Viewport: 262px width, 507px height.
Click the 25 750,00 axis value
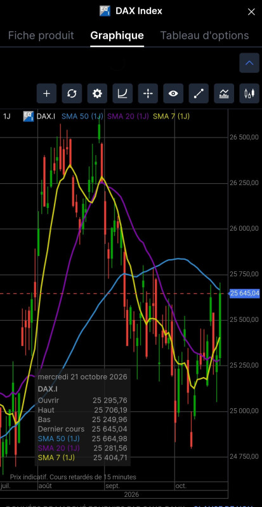[x=244, y=274]
